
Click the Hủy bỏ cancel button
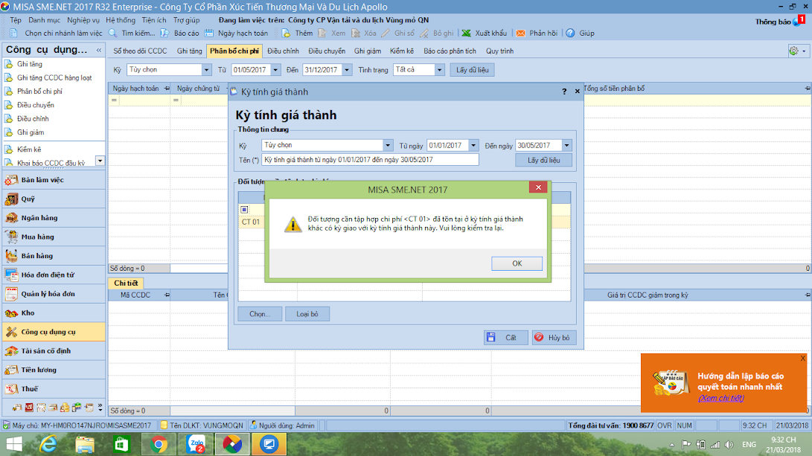point(554,338)
